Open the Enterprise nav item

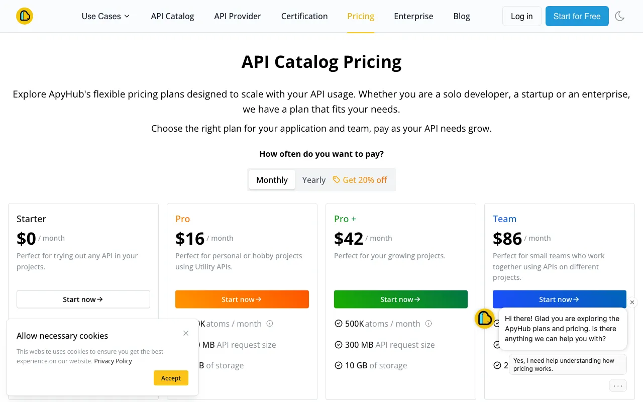tap(413, 16)
